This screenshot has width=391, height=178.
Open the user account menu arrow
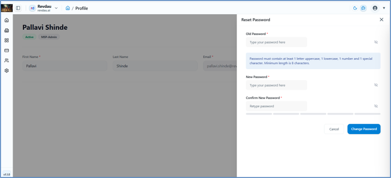coord(384,8)
